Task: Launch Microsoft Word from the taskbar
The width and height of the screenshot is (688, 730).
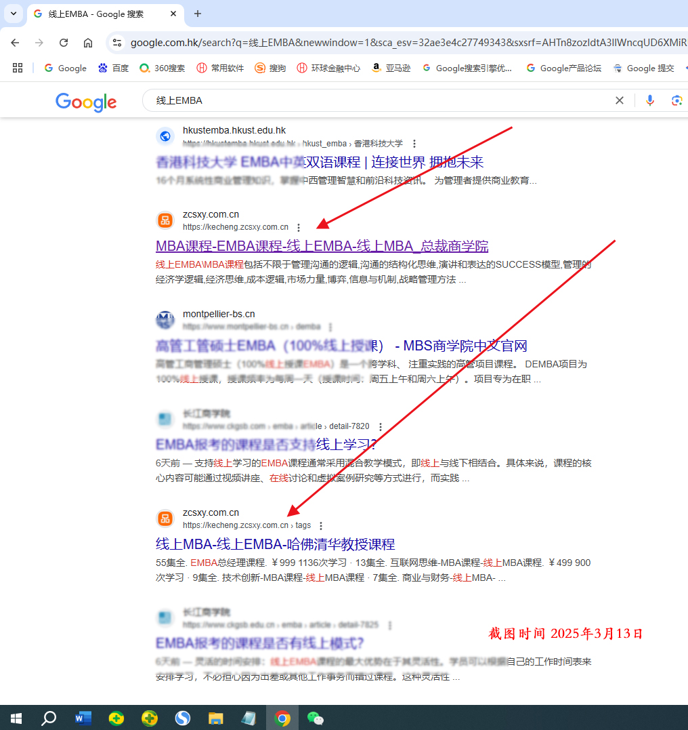Action: pyautogui.click(x=83, y=718)
